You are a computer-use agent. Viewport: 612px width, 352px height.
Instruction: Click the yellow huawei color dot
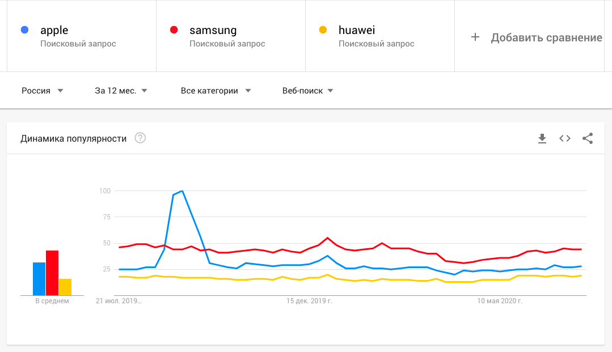(x=323, y=30)
